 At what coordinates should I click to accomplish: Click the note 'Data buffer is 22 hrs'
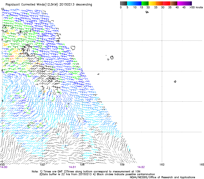pos(56,174)
